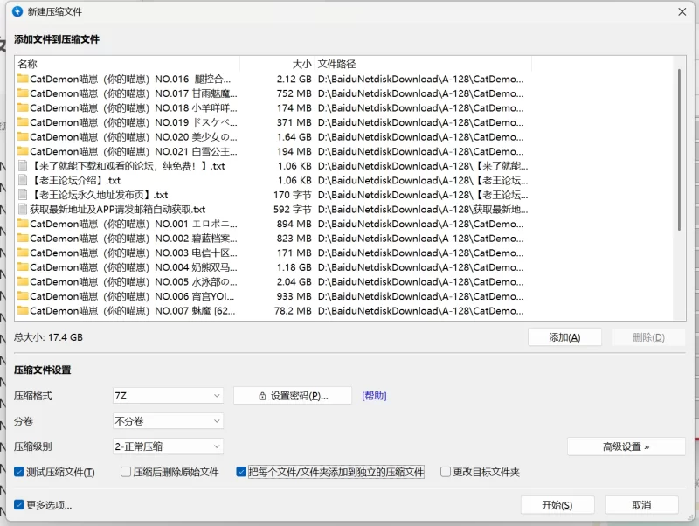Click folder icon of CatDemon NO.007 row
699x526 pixels.
23,310
